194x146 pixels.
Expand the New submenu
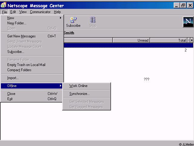[x=32, y=18]
